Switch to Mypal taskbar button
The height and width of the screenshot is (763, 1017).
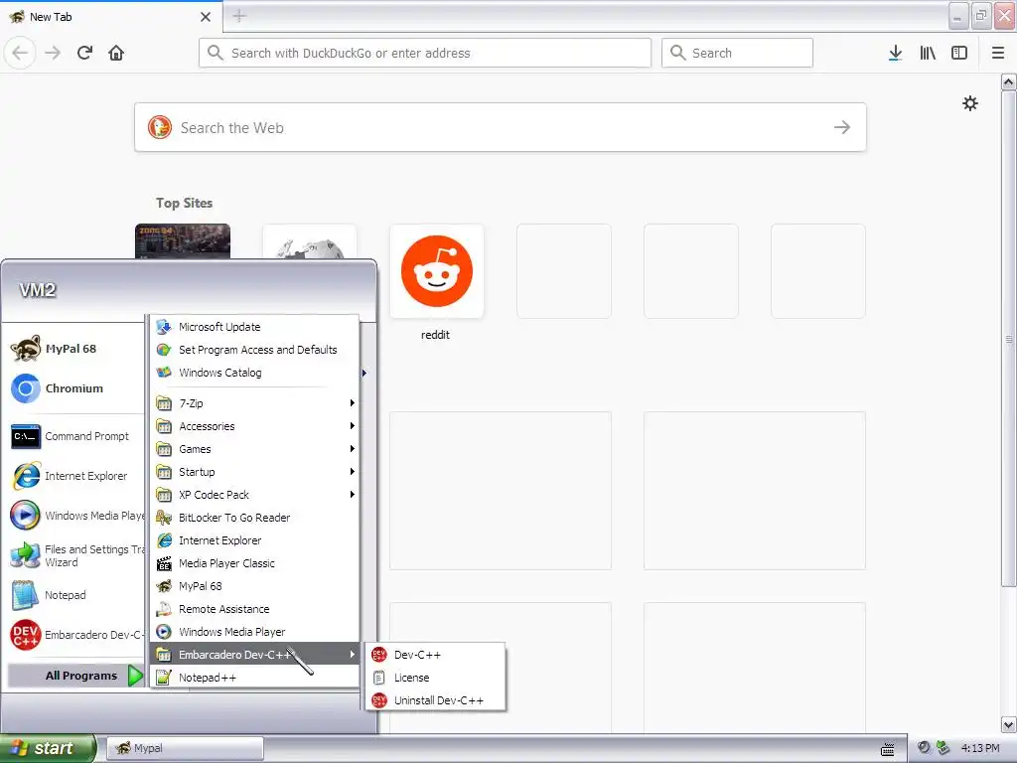tap(185, 748)
